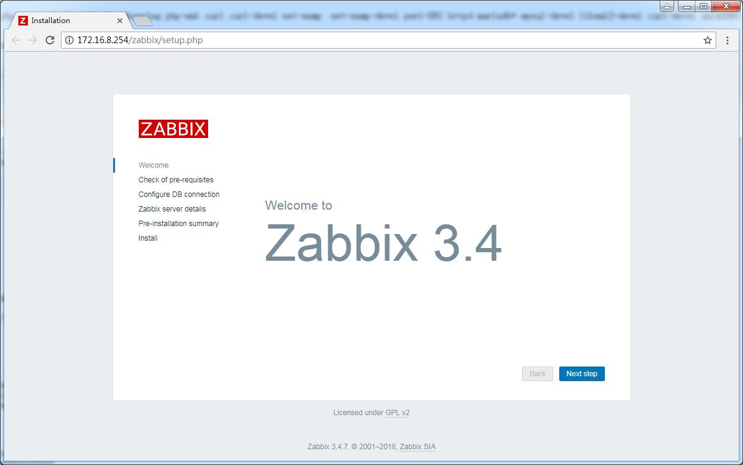Viewport: 743px width, 465px height.
Task: Select Zabbix server details step
Action: (x=172, y=209)
